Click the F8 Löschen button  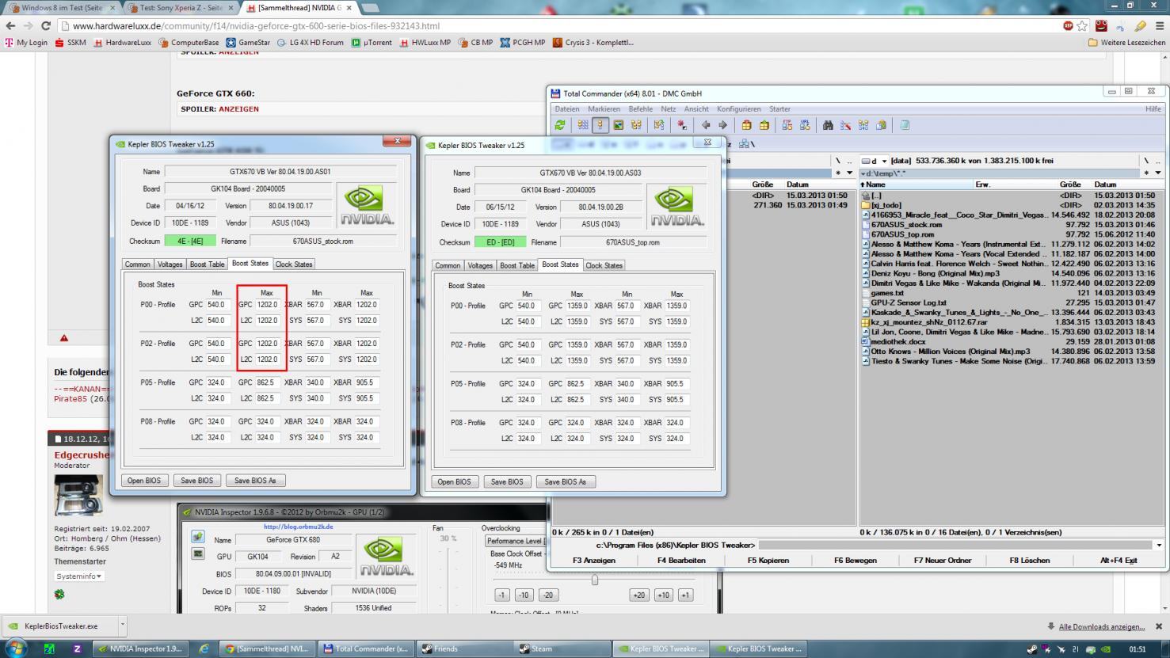(x=1029, y=561)
